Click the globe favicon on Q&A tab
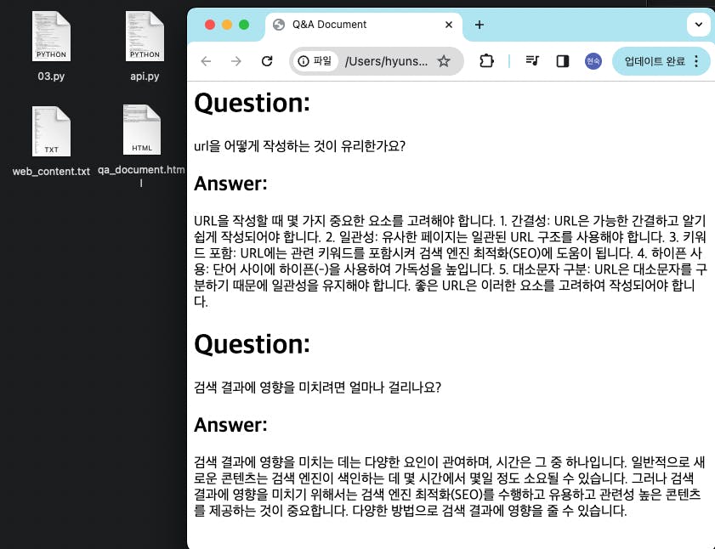 coord(279,25)
